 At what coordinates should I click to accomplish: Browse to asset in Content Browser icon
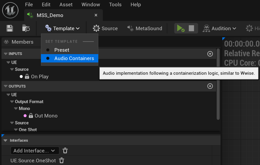26,28
